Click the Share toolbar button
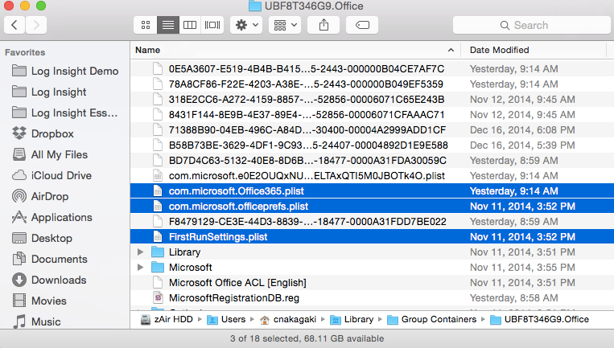 tap(323, 26)
